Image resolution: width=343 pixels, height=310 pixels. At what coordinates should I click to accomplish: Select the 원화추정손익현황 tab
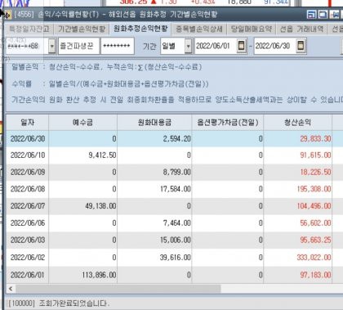click(x=140, y=29)
